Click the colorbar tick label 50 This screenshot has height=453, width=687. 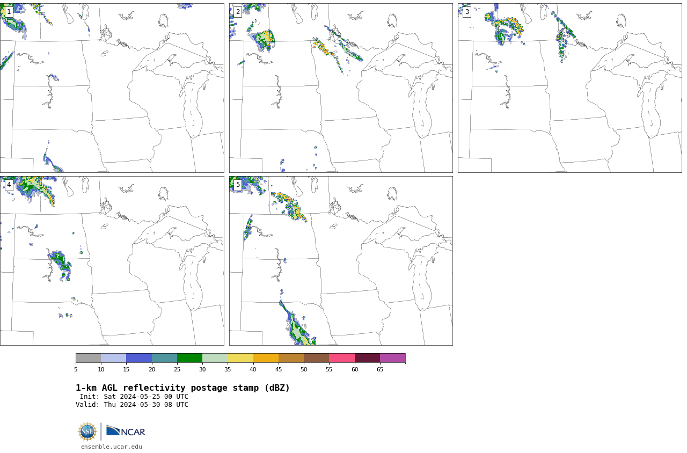tap(304, 369)
